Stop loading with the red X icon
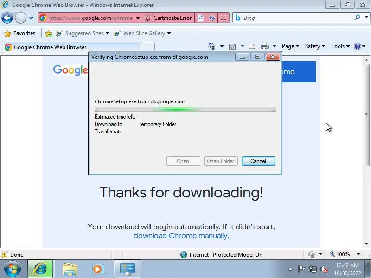The width and height of the screenshot is (371, 278). (x=224, y=18)
